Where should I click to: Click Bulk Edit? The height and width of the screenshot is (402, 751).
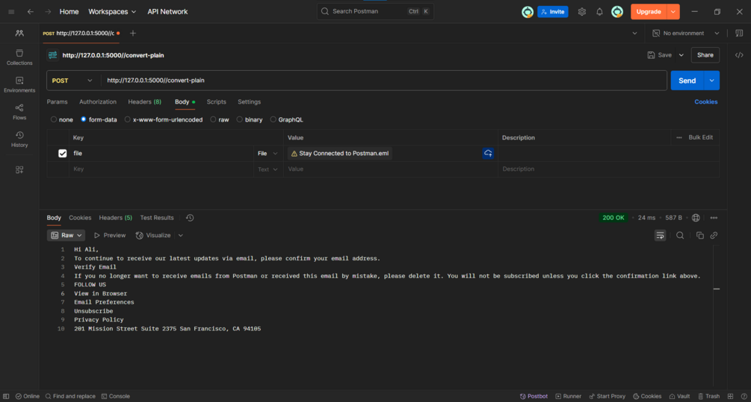click(x=700, y=137)
